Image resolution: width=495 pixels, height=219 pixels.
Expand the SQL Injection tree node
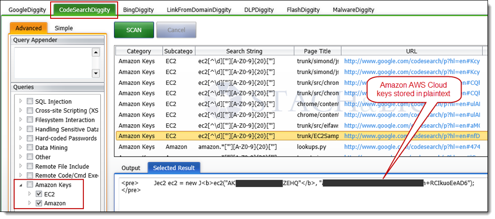21,101
